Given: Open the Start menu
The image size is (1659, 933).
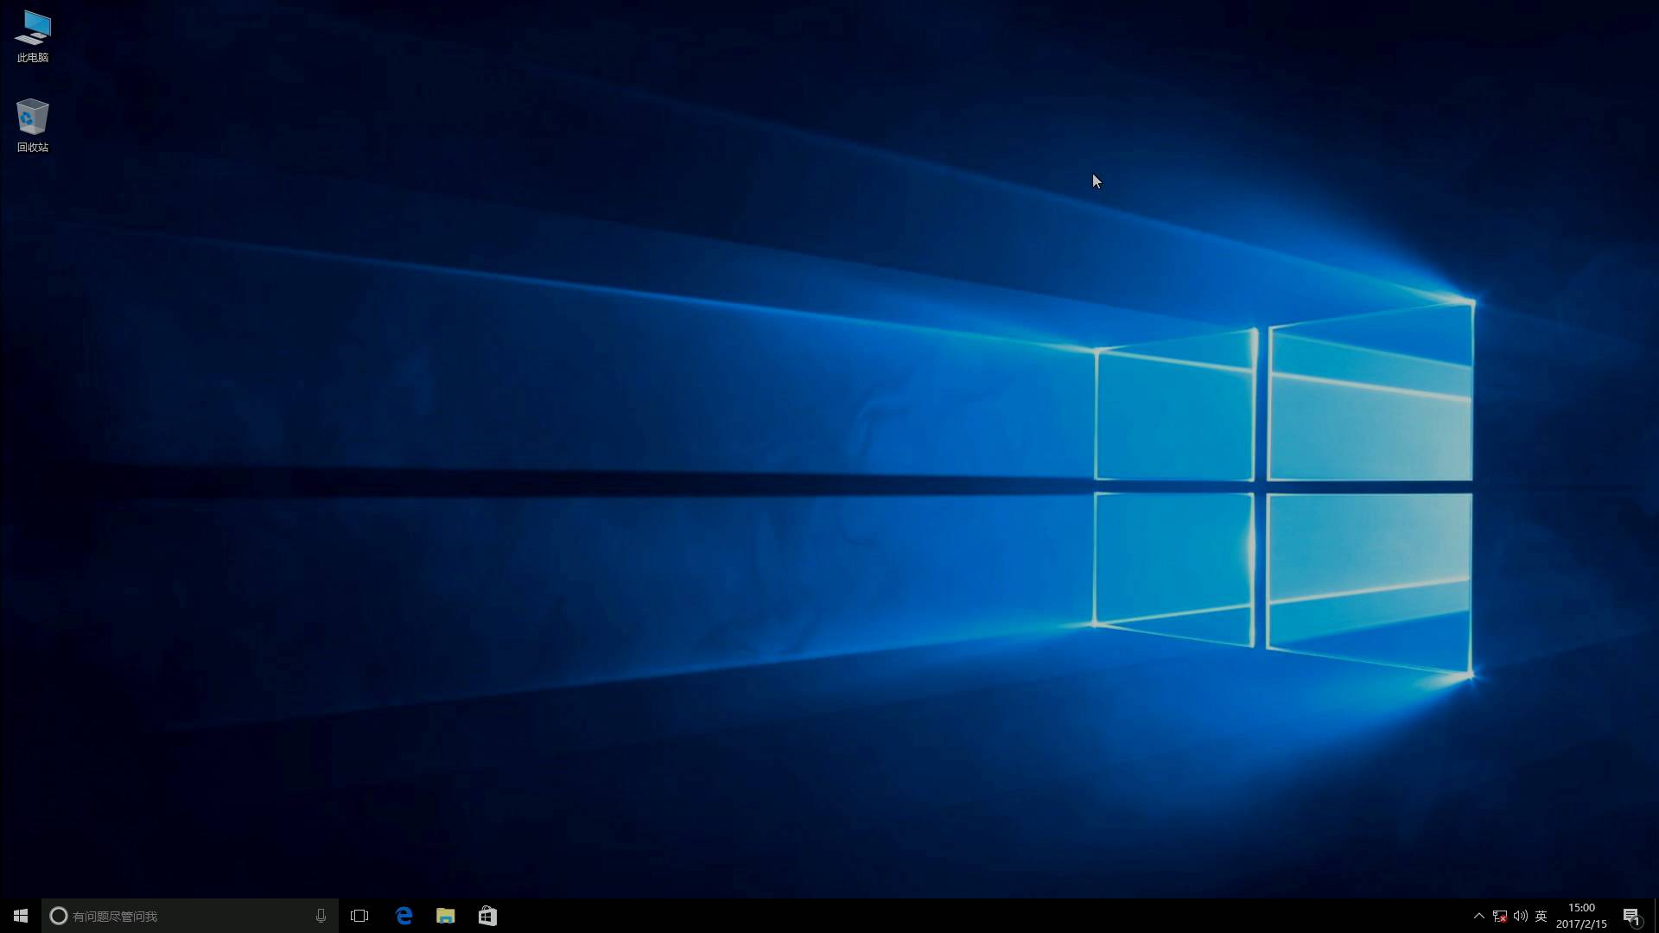Looking at the screenshot, I should 21,916.
